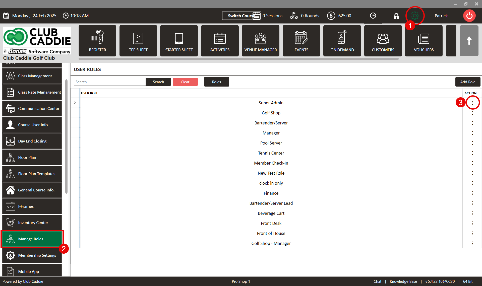Image resolution: width=482 pixels, height=286 pixels.
Task: Open action menu for Beverage Cart
Action: (x=472, y=213)
